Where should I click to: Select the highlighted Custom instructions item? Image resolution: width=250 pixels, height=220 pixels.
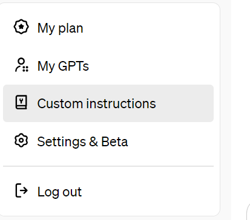point(108,103)
